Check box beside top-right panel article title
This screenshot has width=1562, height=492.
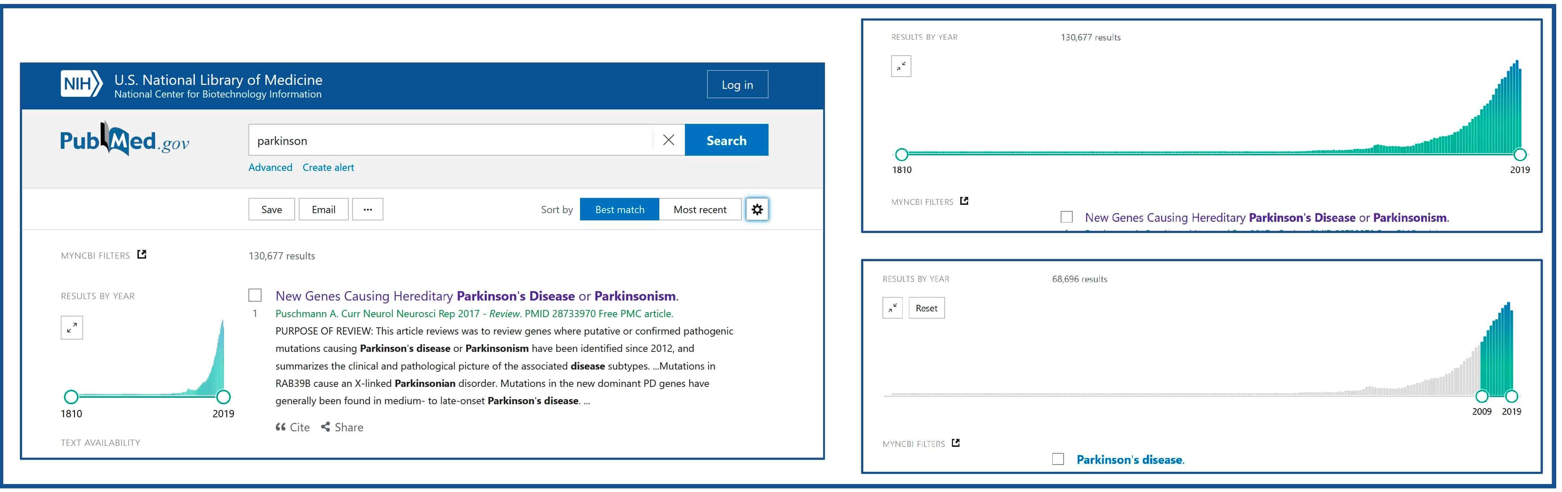coord(1067,217)
